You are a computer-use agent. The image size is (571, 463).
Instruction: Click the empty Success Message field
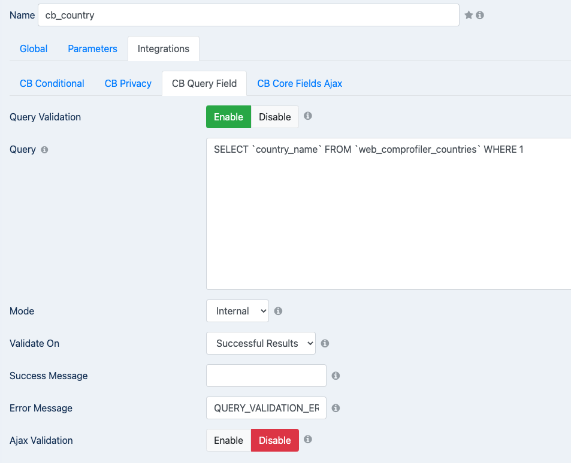[266, 376]
